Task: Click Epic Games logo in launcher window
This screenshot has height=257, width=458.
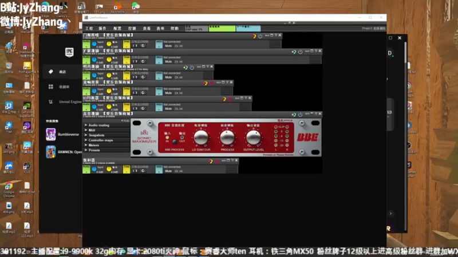Action: tap(69, 52)
